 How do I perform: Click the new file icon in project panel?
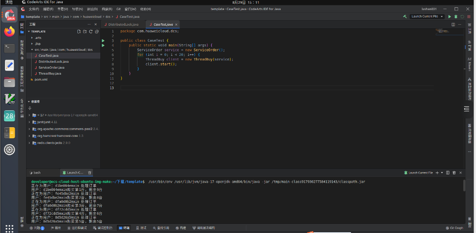pos(79,32)
